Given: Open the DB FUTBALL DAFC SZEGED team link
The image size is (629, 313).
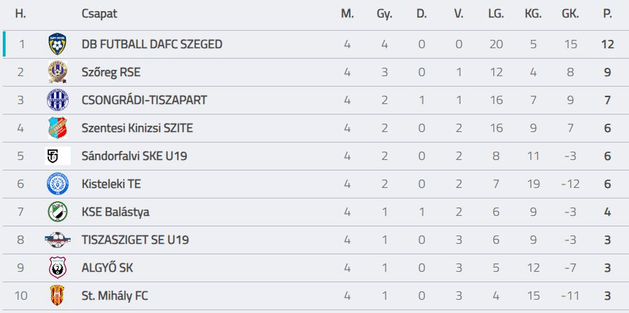Looking at the screenshot, I should pos(152,44).
